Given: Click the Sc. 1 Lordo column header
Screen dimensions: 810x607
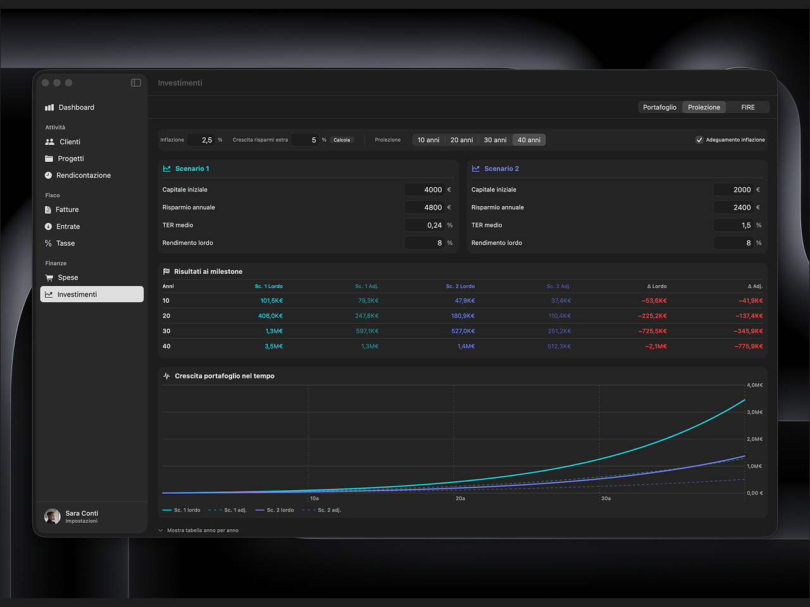Looking at the screenshot, I should click(x=268, y=286).
